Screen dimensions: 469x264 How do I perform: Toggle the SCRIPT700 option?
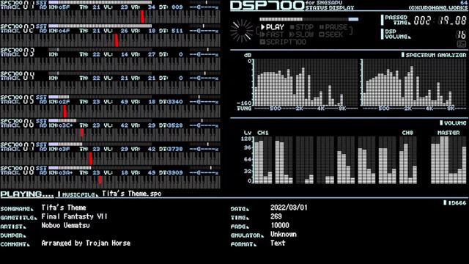coord(283,42)
